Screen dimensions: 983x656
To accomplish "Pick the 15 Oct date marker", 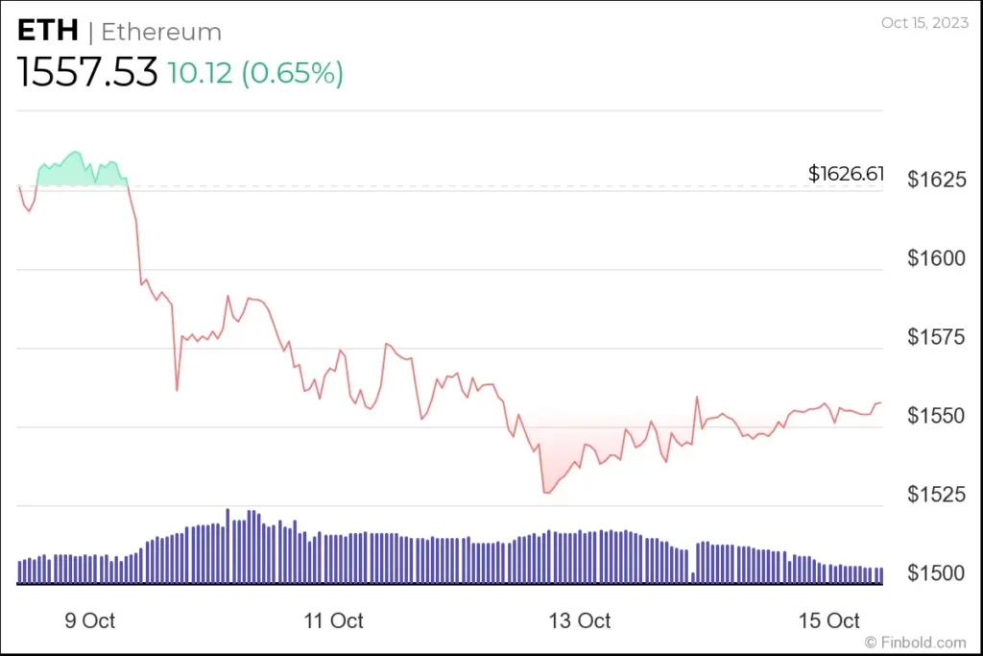I will (x=829, y=620).
